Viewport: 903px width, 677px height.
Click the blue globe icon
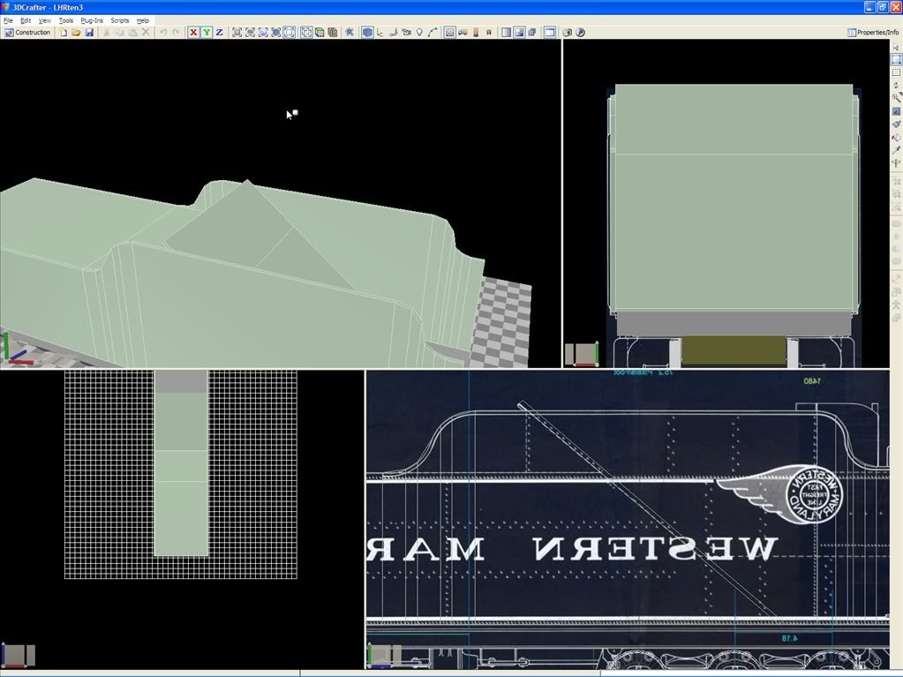click(581, 33)
